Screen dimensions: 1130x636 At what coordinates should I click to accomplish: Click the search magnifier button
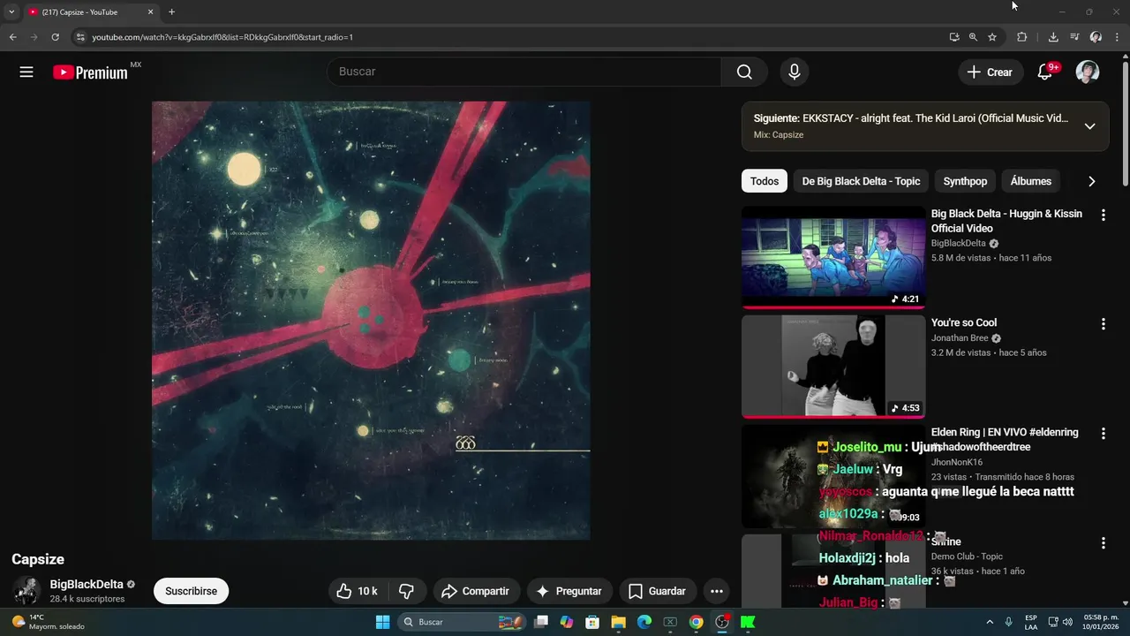point(745,72)
